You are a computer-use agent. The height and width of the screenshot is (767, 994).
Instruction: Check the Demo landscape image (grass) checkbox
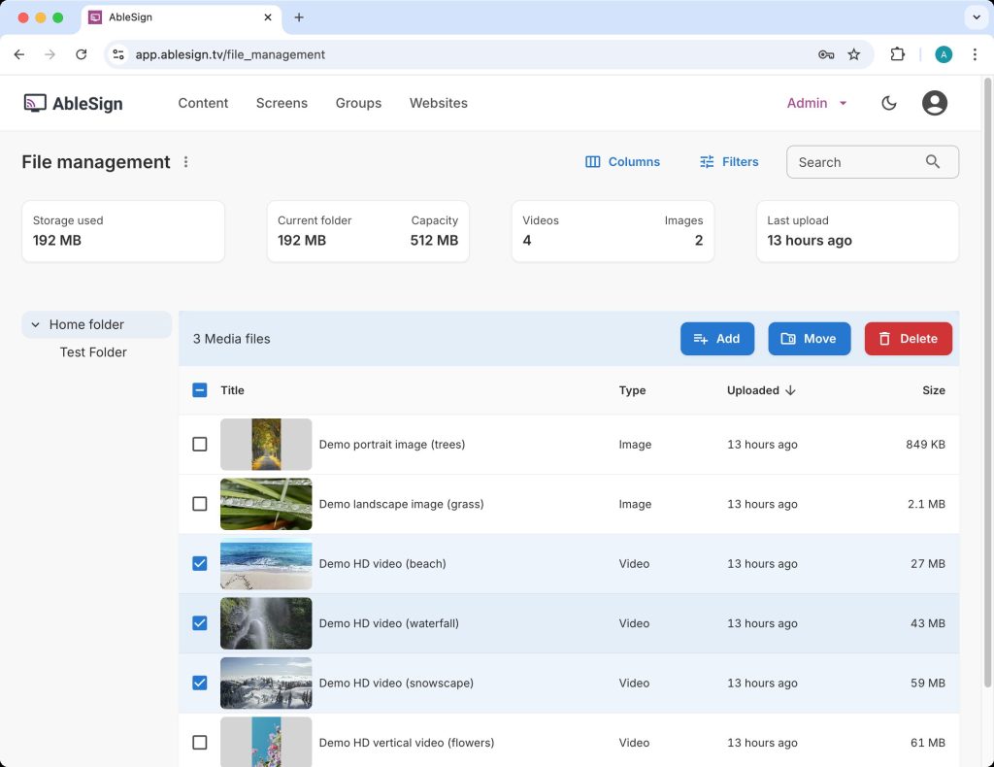click(200, 504)
